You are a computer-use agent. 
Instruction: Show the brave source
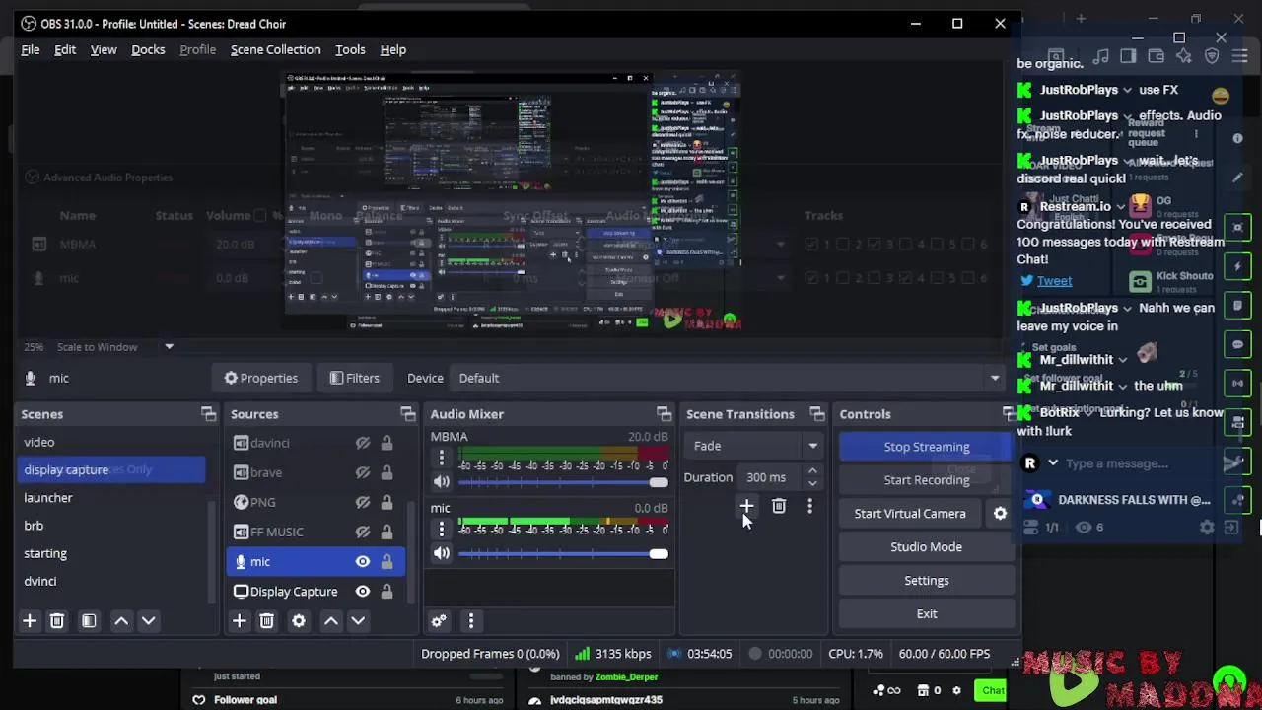[363, 472]
